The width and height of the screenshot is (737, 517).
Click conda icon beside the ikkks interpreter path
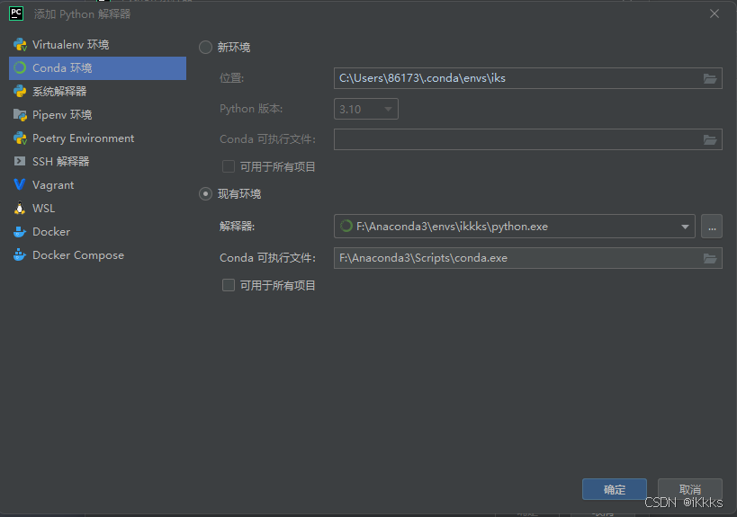(346, 227)
